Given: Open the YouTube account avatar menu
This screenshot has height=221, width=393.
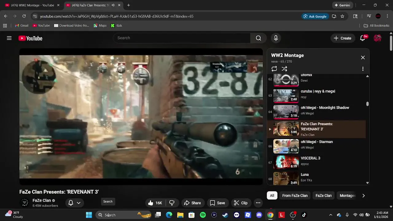Looking at the screenshot, I should (x=377, y=38).
